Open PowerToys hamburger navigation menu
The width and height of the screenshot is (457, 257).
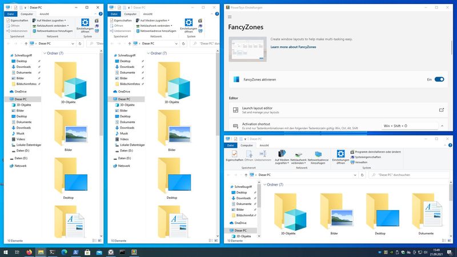230,17
